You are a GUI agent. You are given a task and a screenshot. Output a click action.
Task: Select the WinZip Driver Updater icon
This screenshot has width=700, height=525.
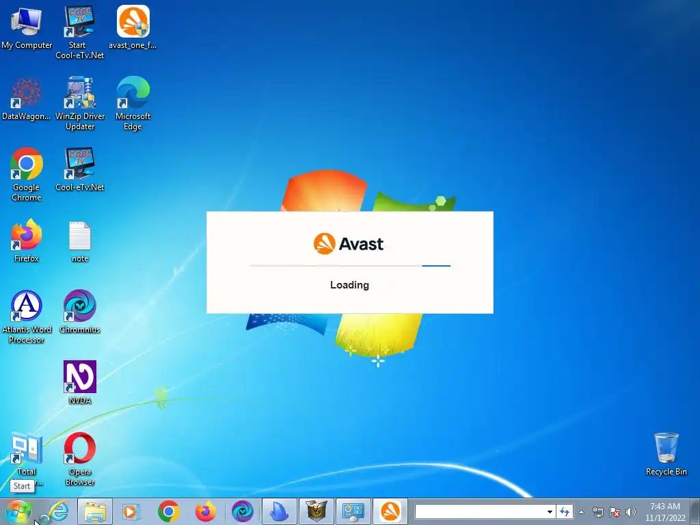pyautogui.click(x=80, y=104)
